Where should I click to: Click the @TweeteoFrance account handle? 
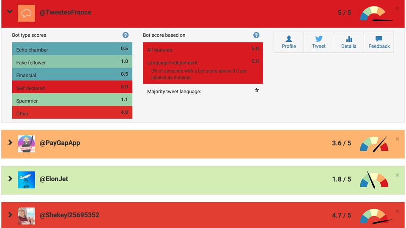65,12
